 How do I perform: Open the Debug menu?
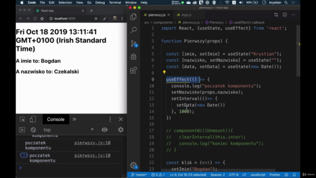point(100,2)
